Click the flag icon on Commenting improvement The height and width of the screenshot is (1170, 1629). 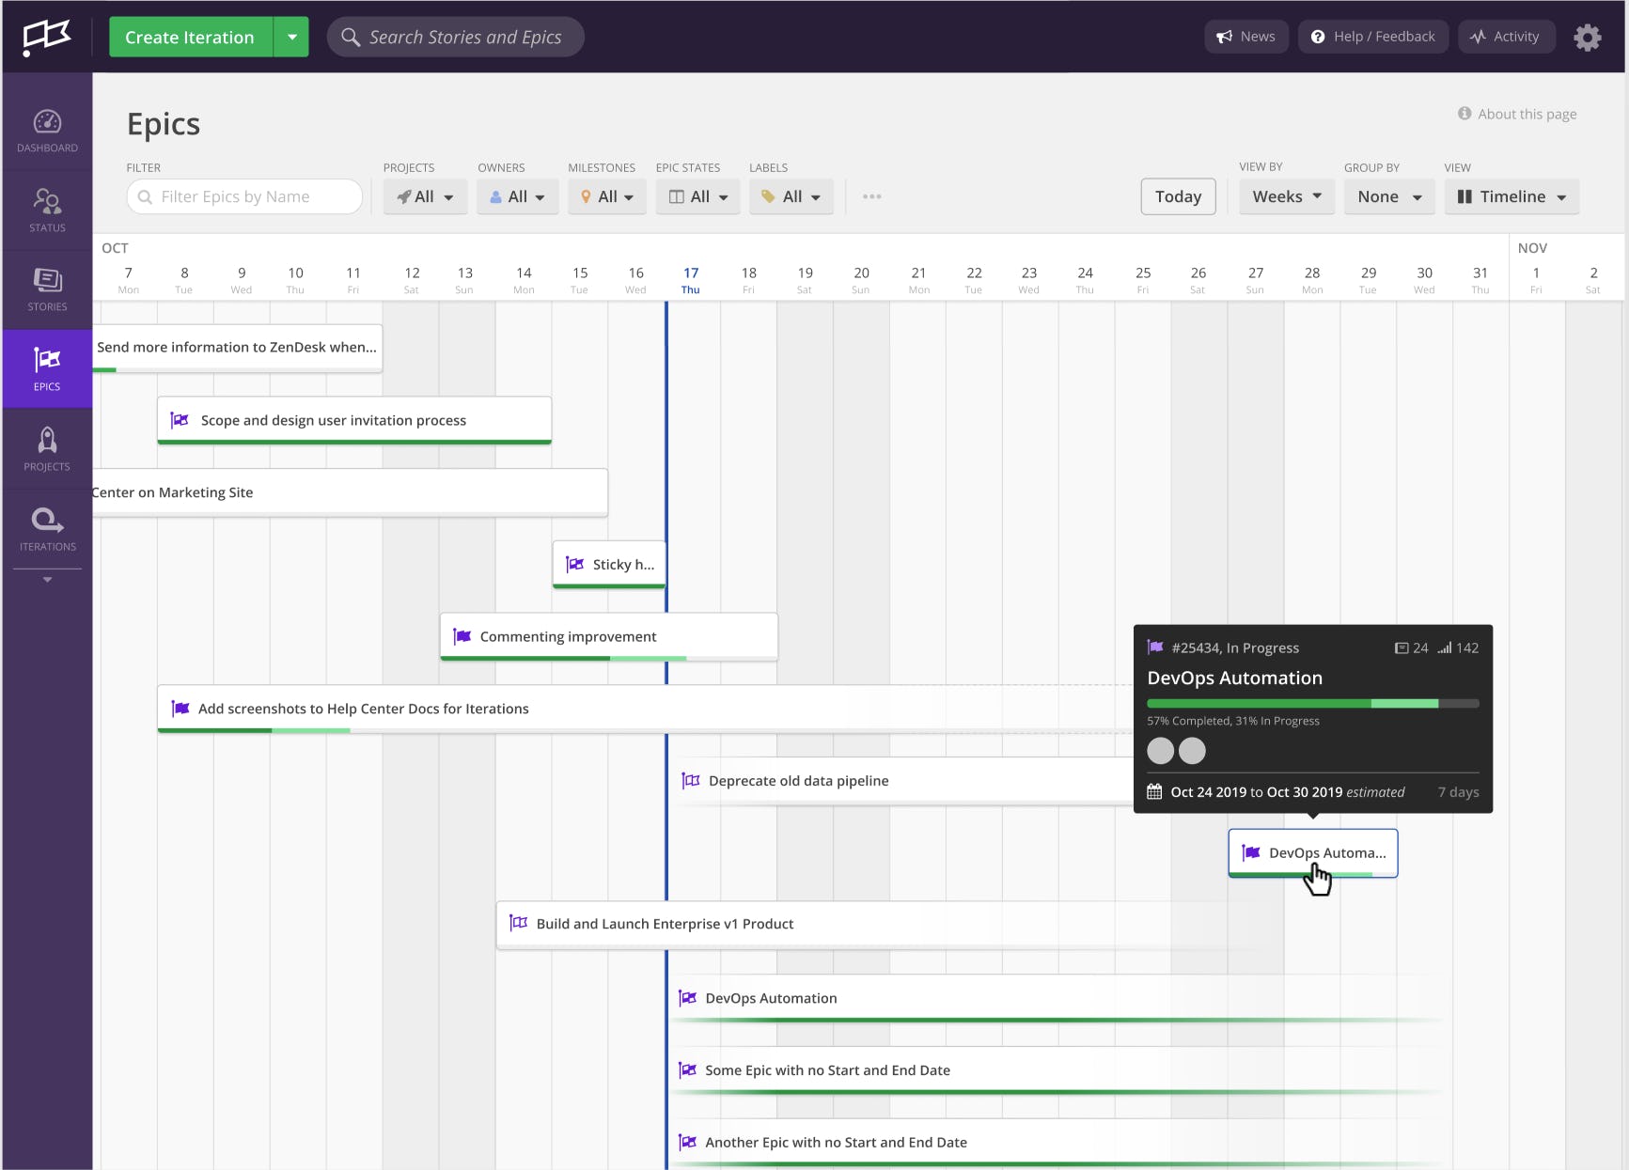pos(462,636)
